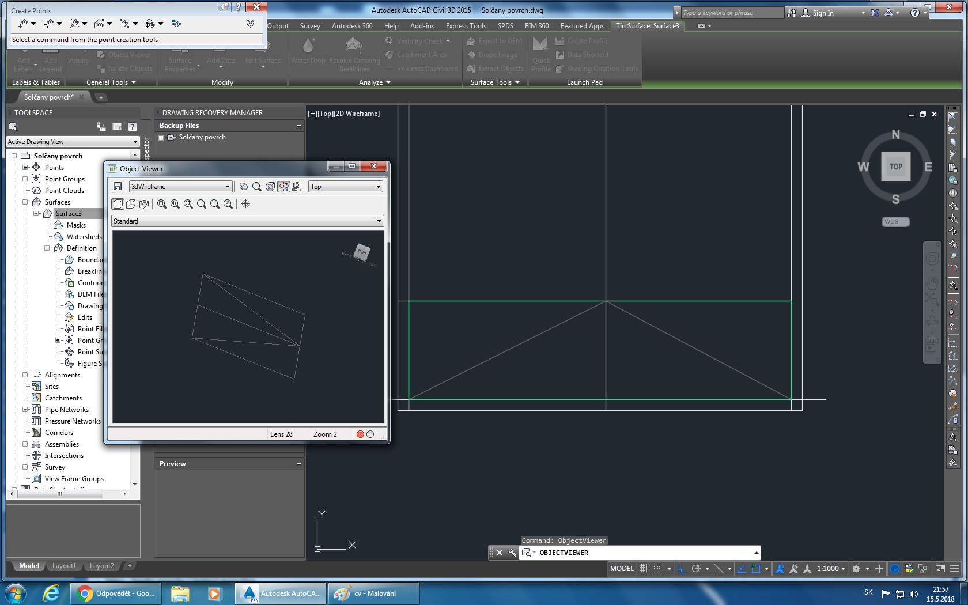Expand the Alignments tree node
Image resolution: width=968 pixels, height=605 pixels.
click(x=25, y=375)
